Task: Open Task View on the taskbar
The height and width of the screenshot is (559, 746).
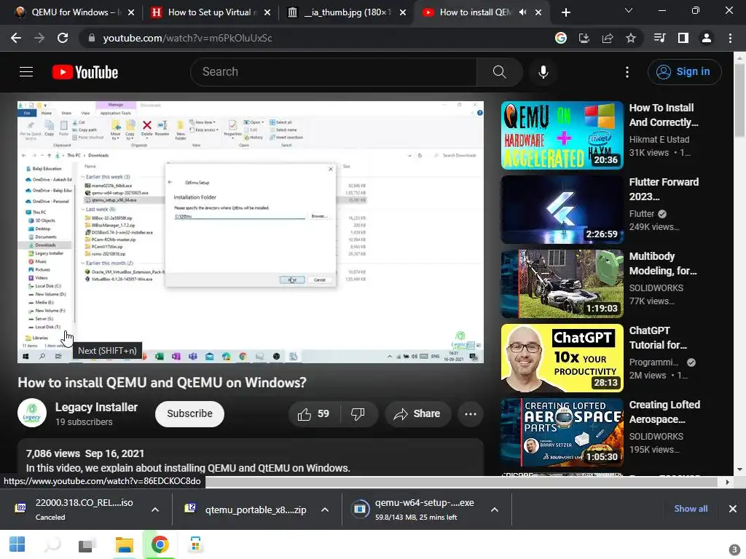Action: click(87, 544)
